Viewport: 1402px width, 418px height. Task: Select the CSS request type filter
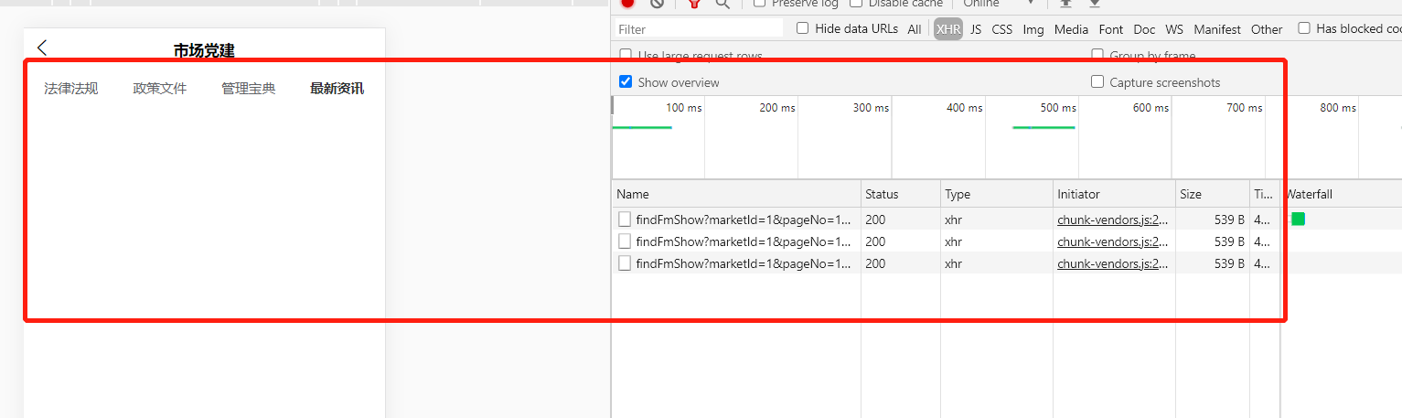point(1002,29)
